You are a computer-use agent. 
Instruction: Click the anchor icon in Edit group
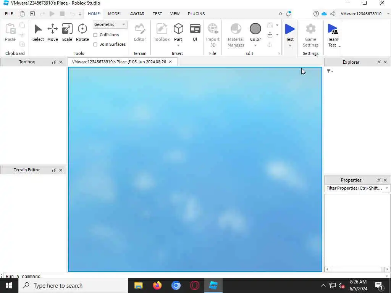point(270,45)
